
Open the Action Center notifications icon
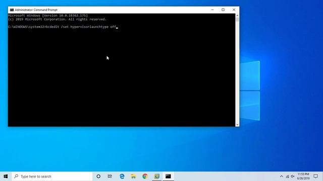tap(315, 176)
